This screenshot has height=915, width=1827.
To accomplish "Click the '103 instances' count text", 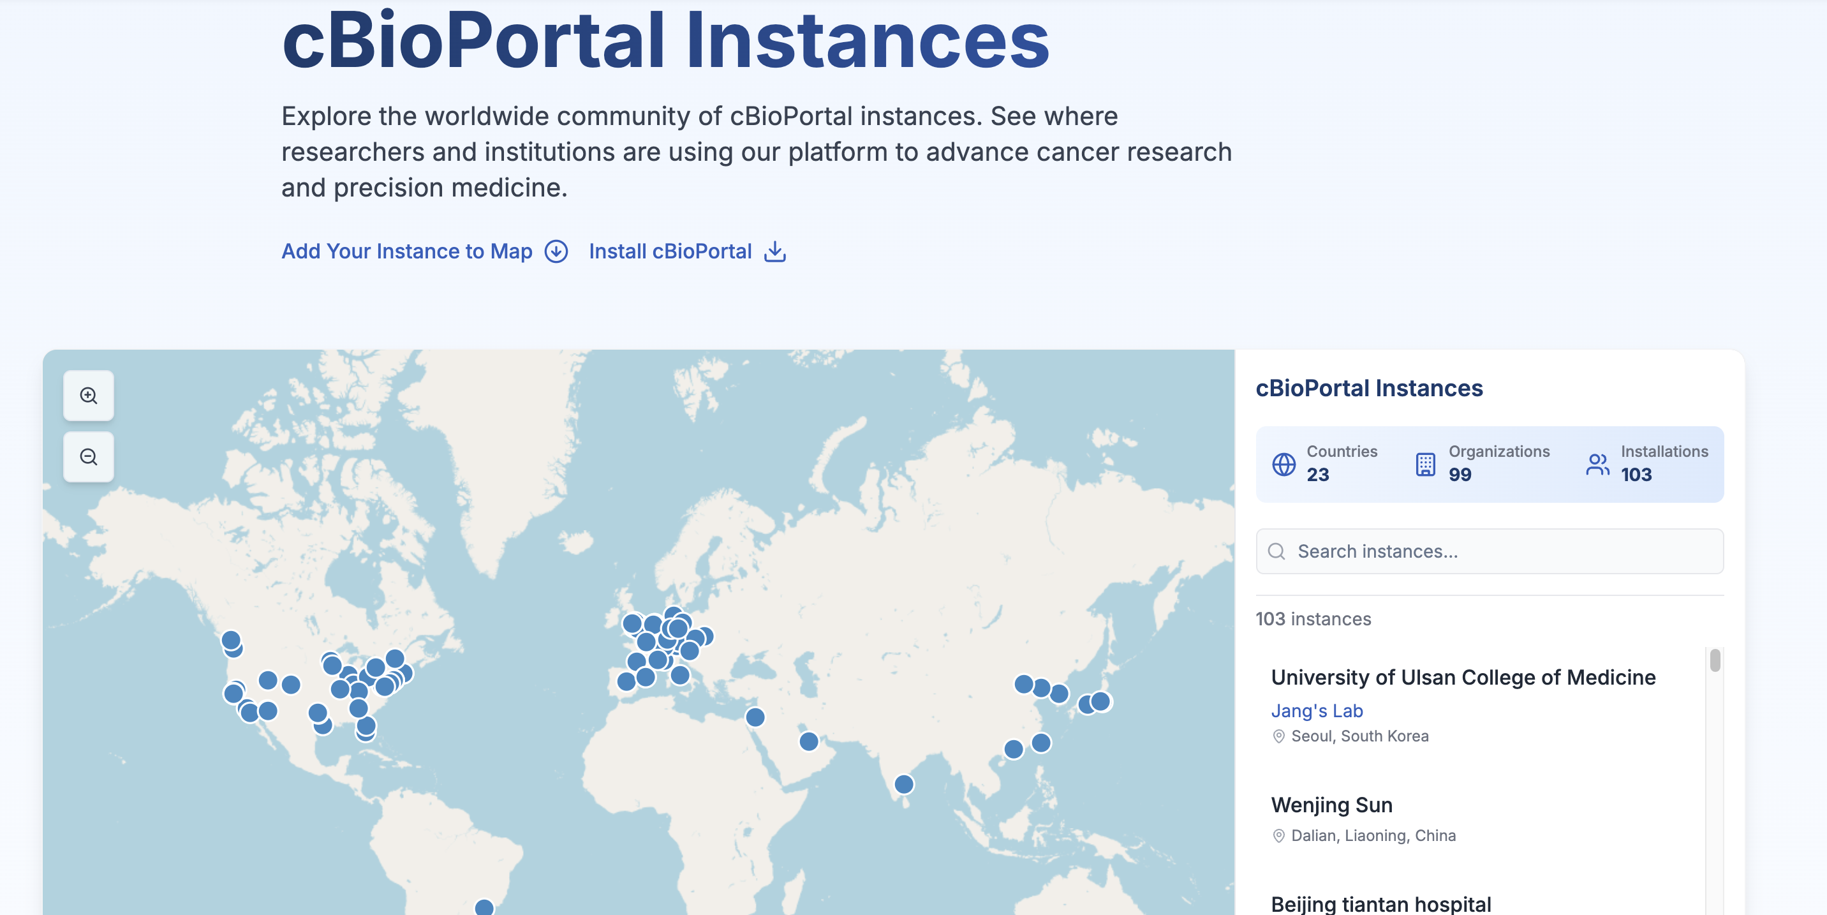I will [x=1313, y=618].
